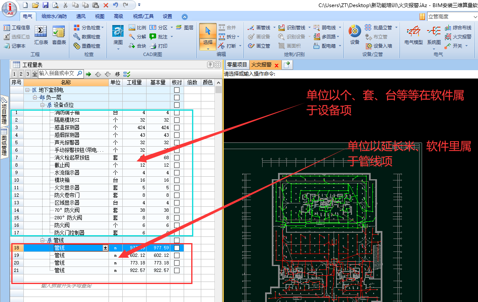The image size is (478, 302).
Task: Open the 电气模型 tool
Action: (x=413, y=35)
